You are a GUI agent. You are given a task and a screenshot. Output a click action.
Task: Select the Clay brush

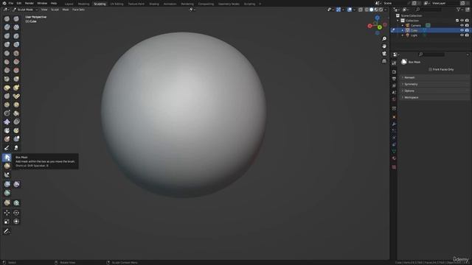(x=7, y=27)
